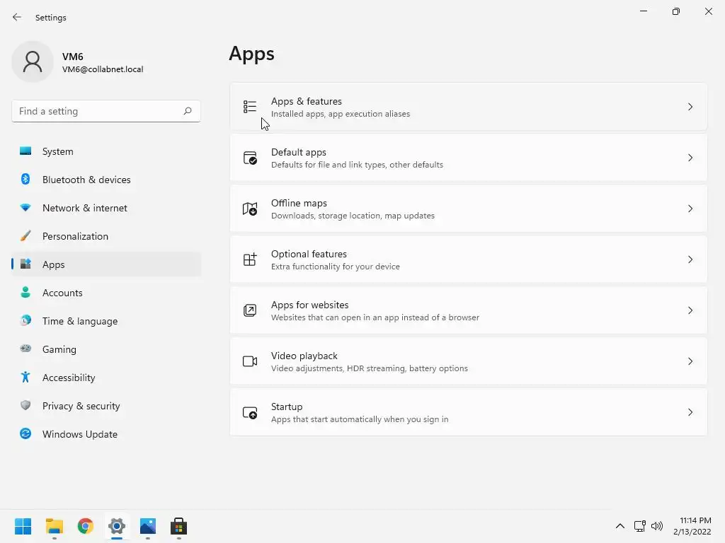Open Windows Update from the sidebar
725x543 pixels.
[x=79, y=434]
